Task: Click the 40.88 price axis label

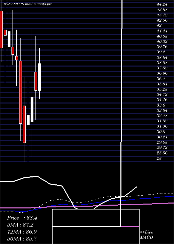Action: tap(162, 36)
